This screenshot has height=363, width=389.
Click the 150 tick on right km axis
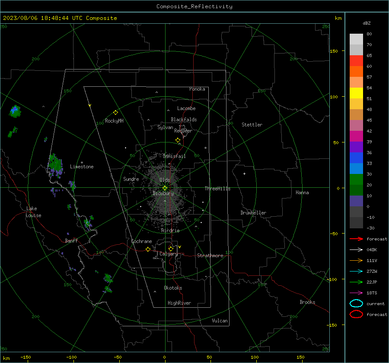[x=334, y=51]
